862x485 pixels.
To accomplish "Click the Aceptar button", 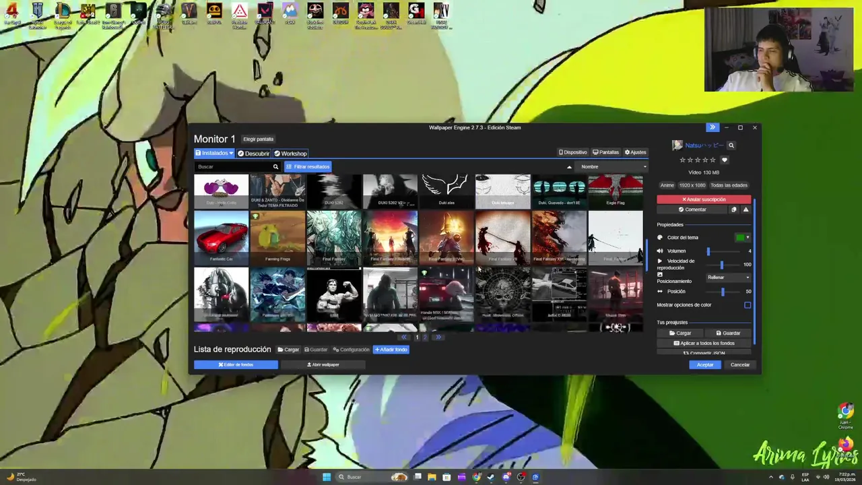I will [705, 365].
